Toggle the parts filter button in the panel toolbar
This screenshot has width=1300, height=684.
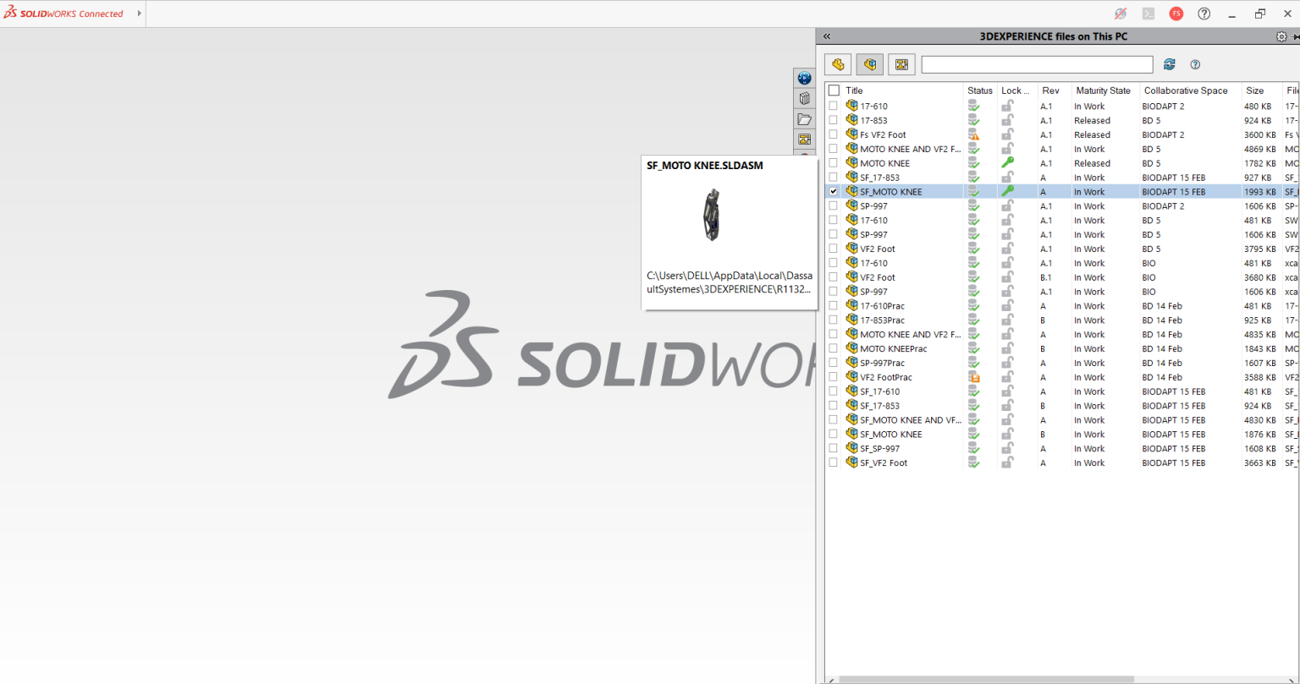(x=838, y=64)
